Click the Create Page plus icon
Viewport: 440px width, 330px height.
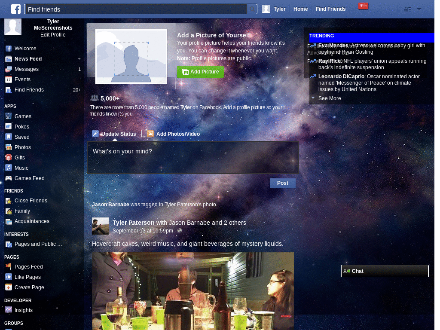coord(9,287)
